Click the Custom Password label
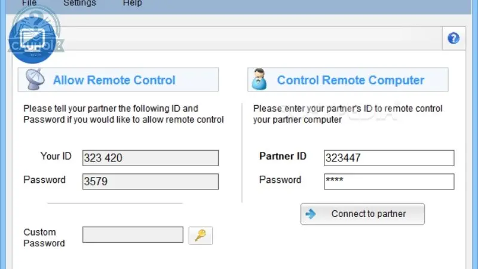Screen dimensions: 478x269 (44, 237)
